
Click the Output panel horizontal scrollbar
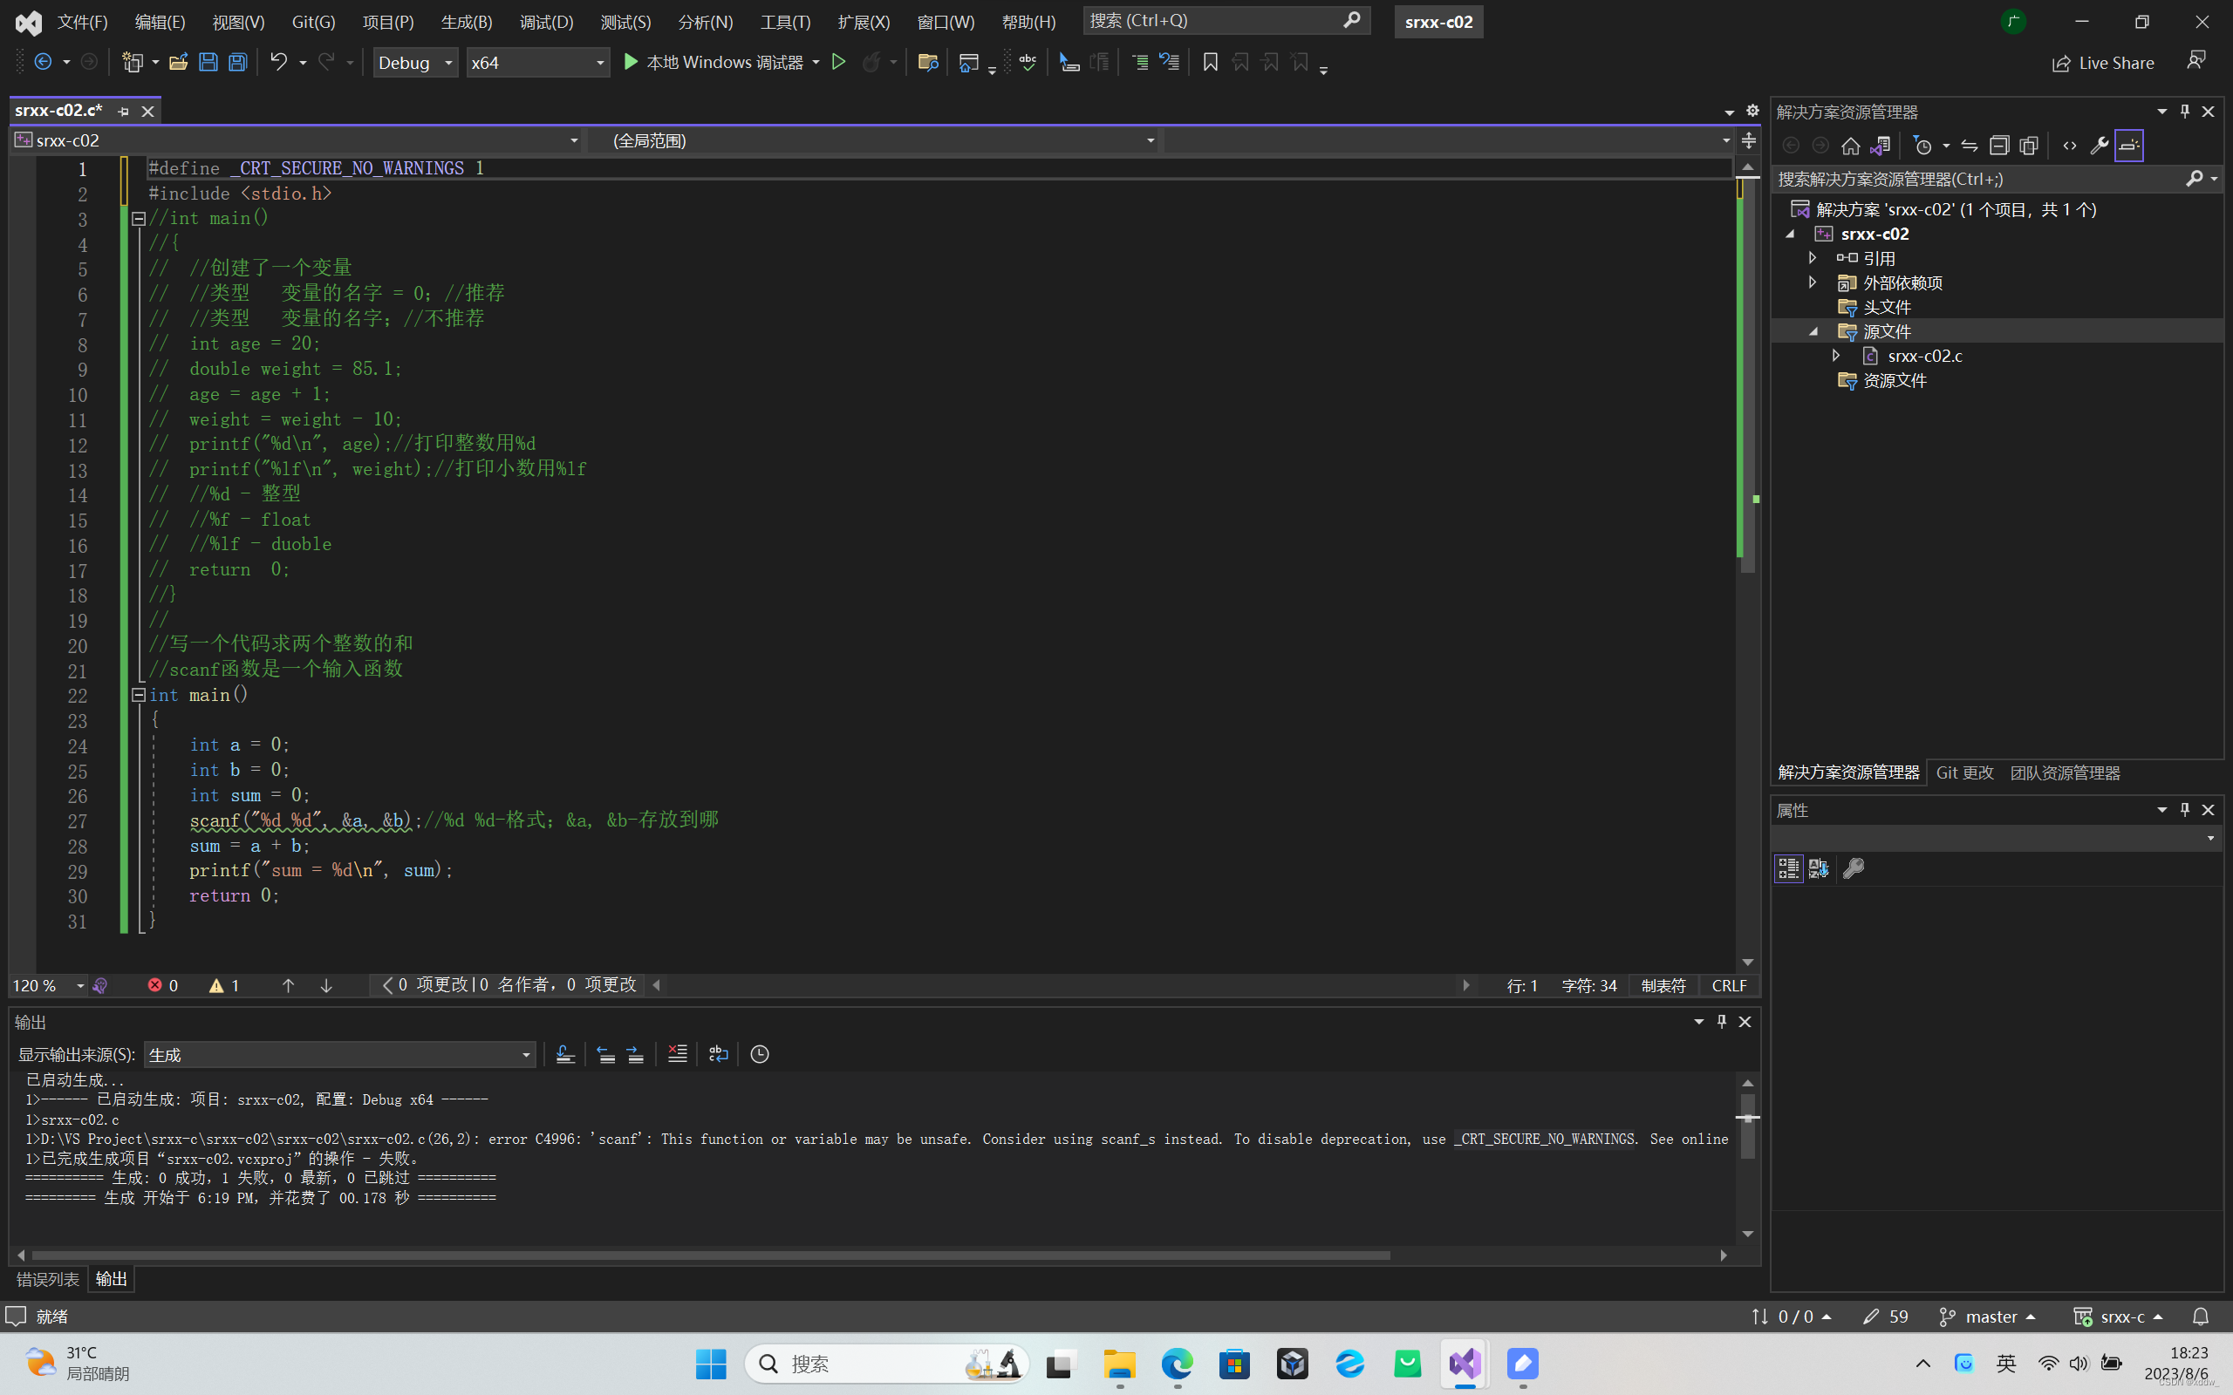tap(711, 1255)
